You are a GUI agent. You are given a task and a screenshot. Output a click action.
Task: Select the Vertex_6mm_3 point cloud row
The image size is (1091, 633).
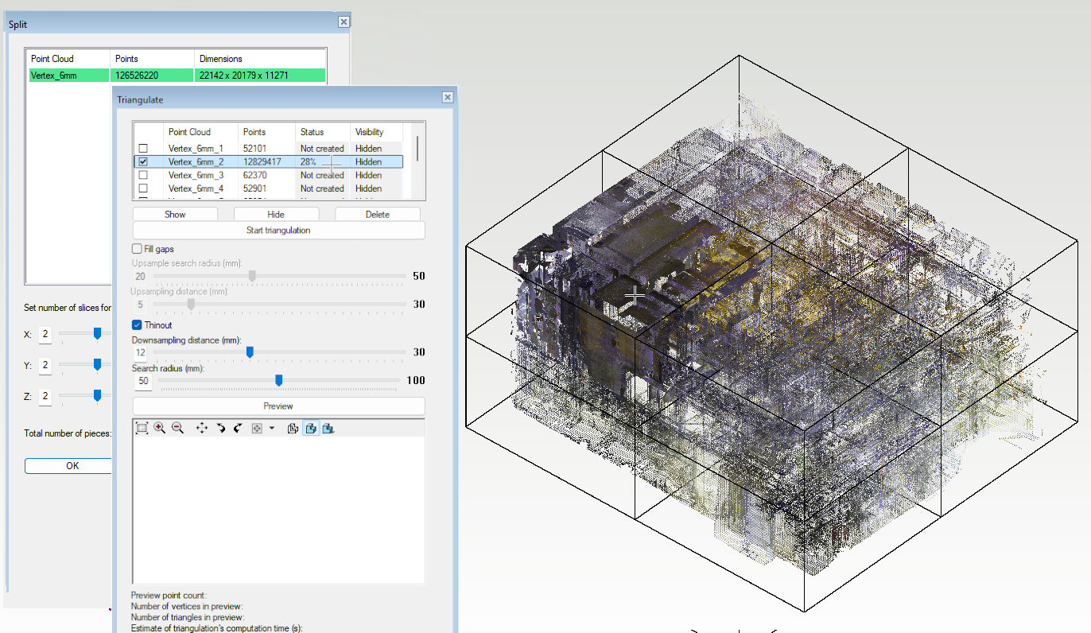click(196, 175)
